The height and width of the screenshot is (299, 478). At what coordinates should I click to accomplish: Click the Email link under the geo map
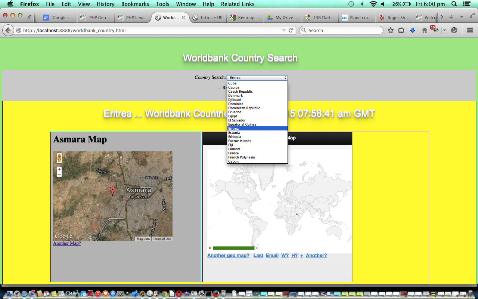coord(272,255)
